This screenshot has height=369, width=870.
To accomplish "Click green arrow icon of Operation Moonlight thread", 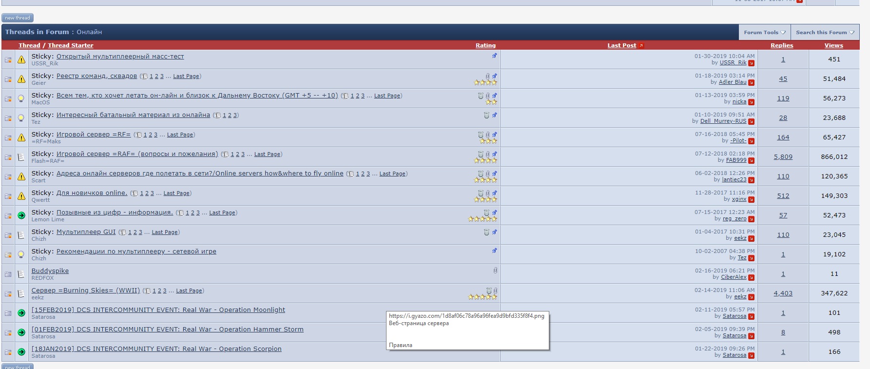I will [x=21, y=313].
